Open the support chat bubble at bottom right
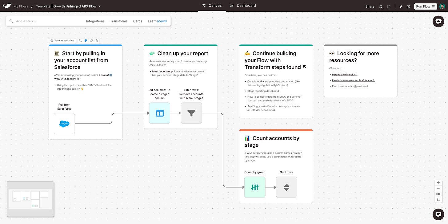Screen dimensions: 448x224 438,214
